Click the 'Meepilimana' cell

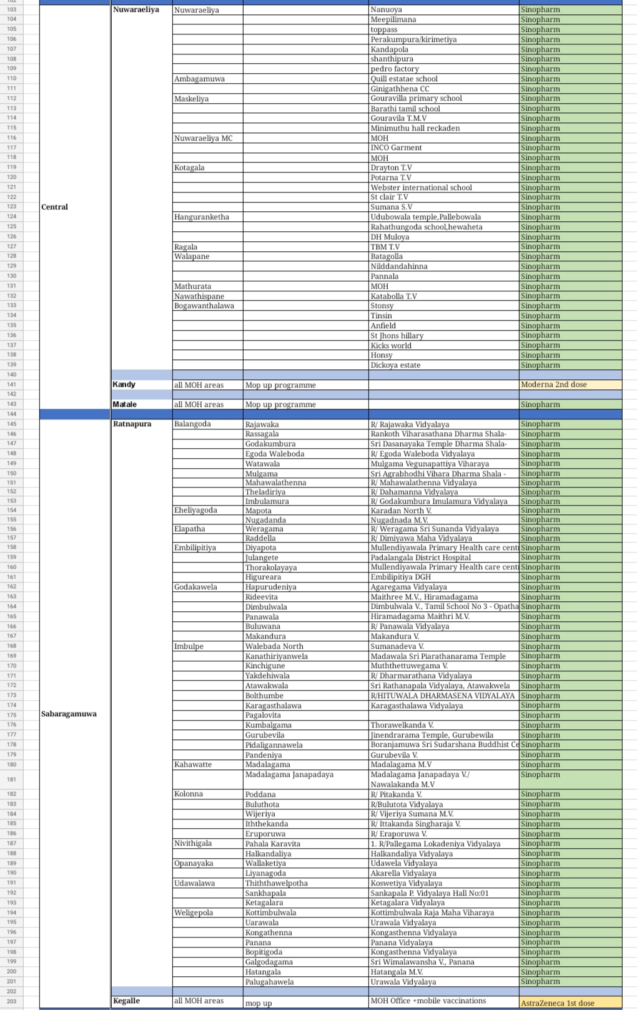[x=443, y=20]
